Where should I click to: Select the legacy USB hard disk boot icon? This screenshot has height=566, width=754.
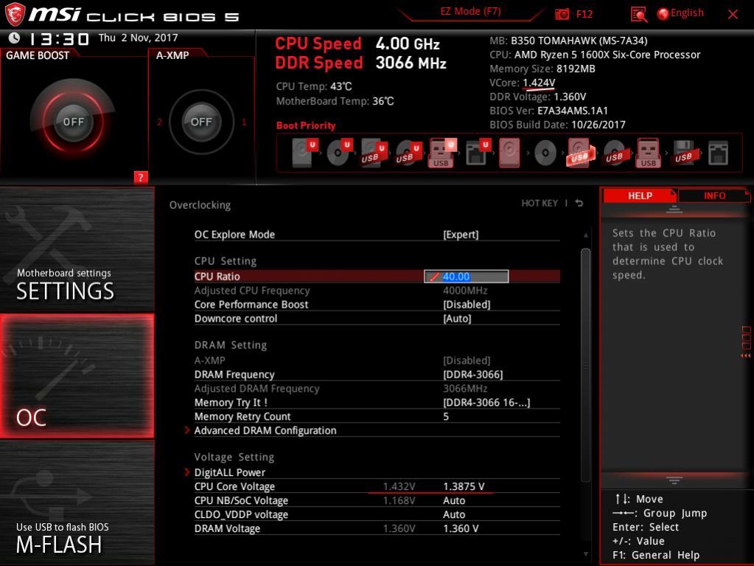click(x=580, y=153)
